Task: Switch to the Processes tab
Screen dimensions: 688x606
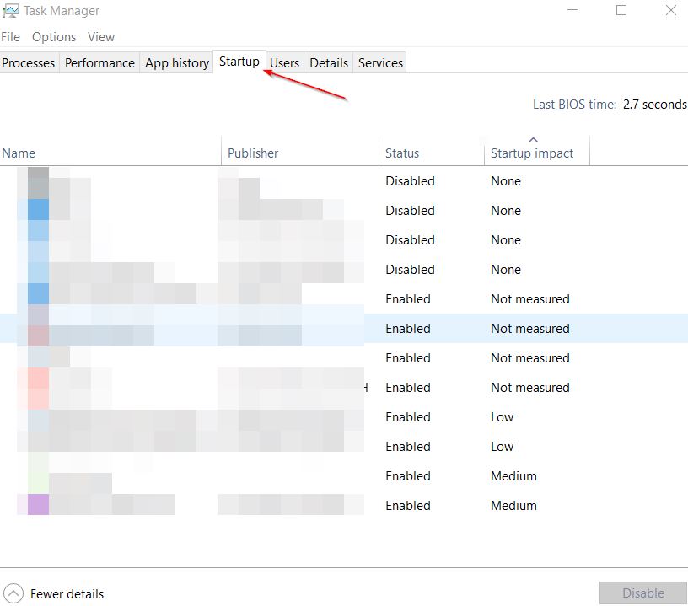Action: tap(29, 62)
